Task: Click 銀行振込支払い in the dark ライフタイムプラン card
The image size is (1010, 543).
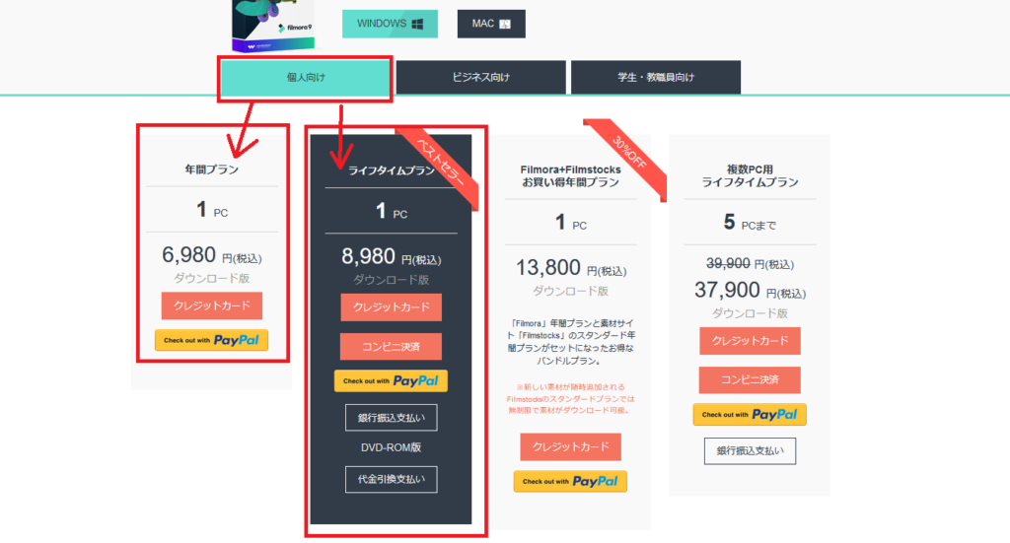Action: click(x=391, y=418)
